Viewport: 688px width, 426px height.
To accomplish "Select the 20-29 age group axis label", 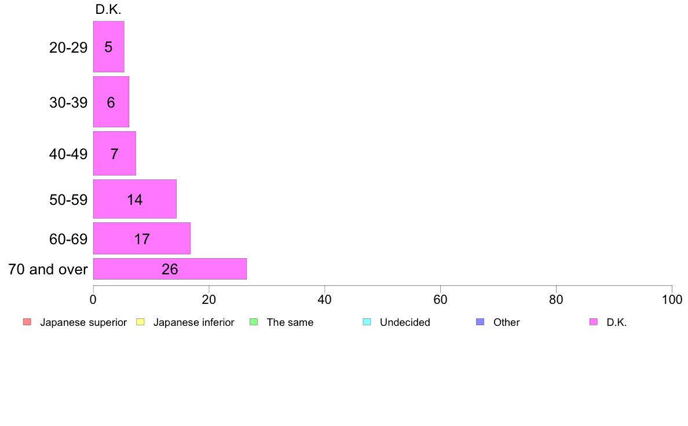I will coord(68,47).
